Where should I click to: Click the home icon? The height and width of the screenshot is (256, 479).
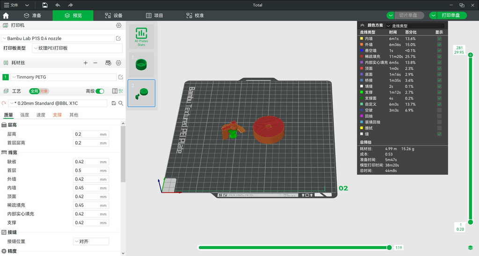(x=6, y=15)
